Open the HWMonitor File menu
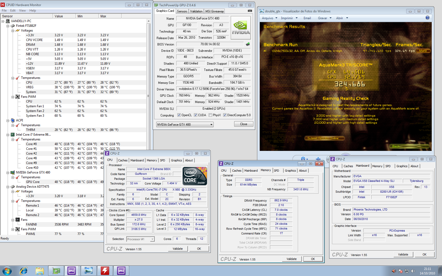Screen dimensions: 442x276 (4, 10)
